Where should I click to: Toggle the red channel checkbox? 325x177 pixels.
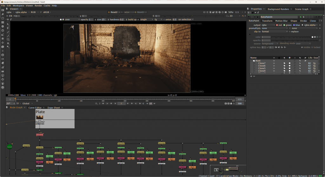[x=277, y=25]
